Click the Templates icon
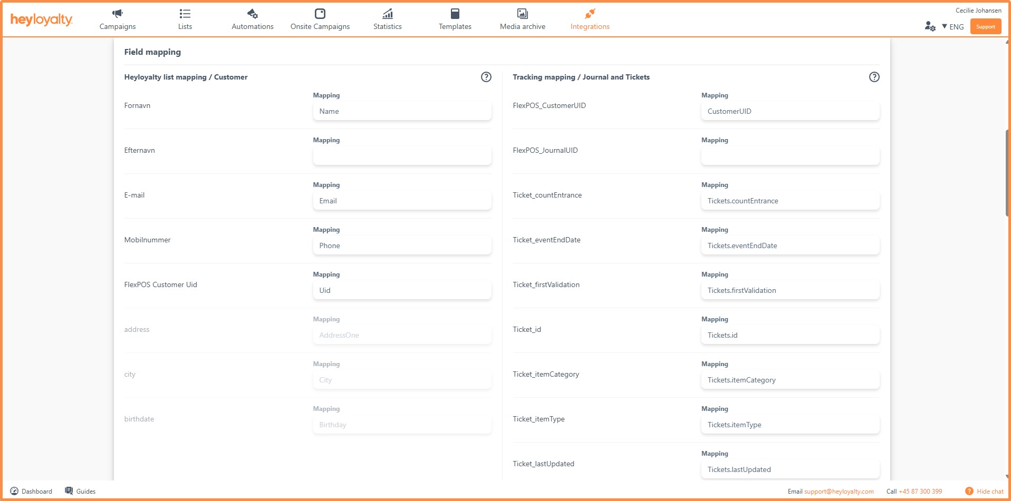 (x=455, y=14)
